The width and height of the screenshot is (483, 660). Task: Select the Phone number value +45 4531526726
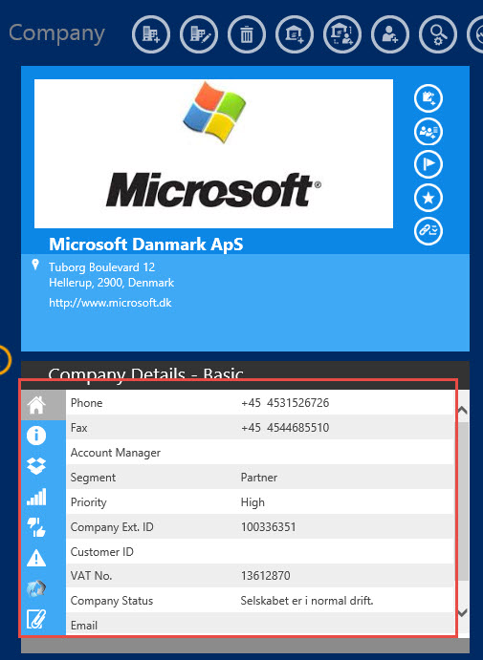285,403
